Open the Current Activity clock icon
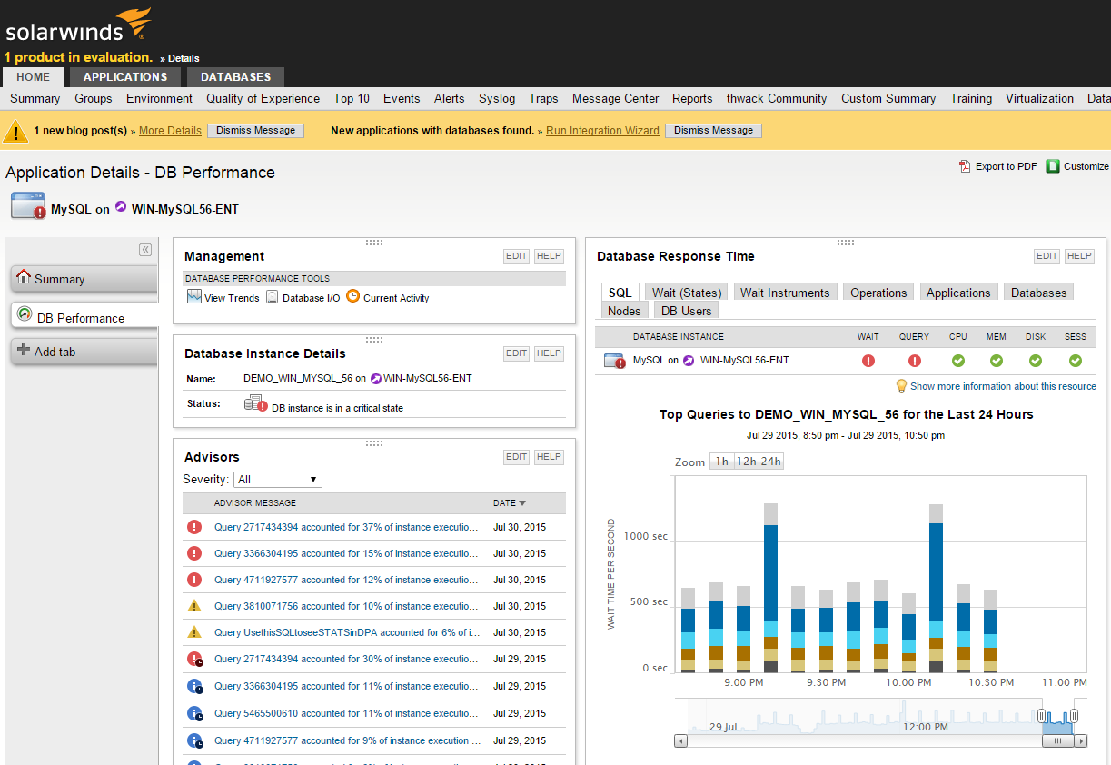The height and width of the screenshot is (765, 1111). 353,296
